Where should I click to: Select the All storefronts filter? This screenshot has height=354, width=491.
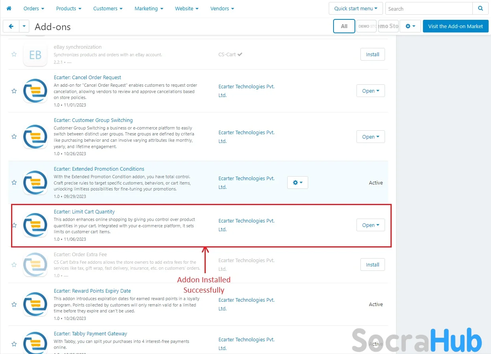344,26
